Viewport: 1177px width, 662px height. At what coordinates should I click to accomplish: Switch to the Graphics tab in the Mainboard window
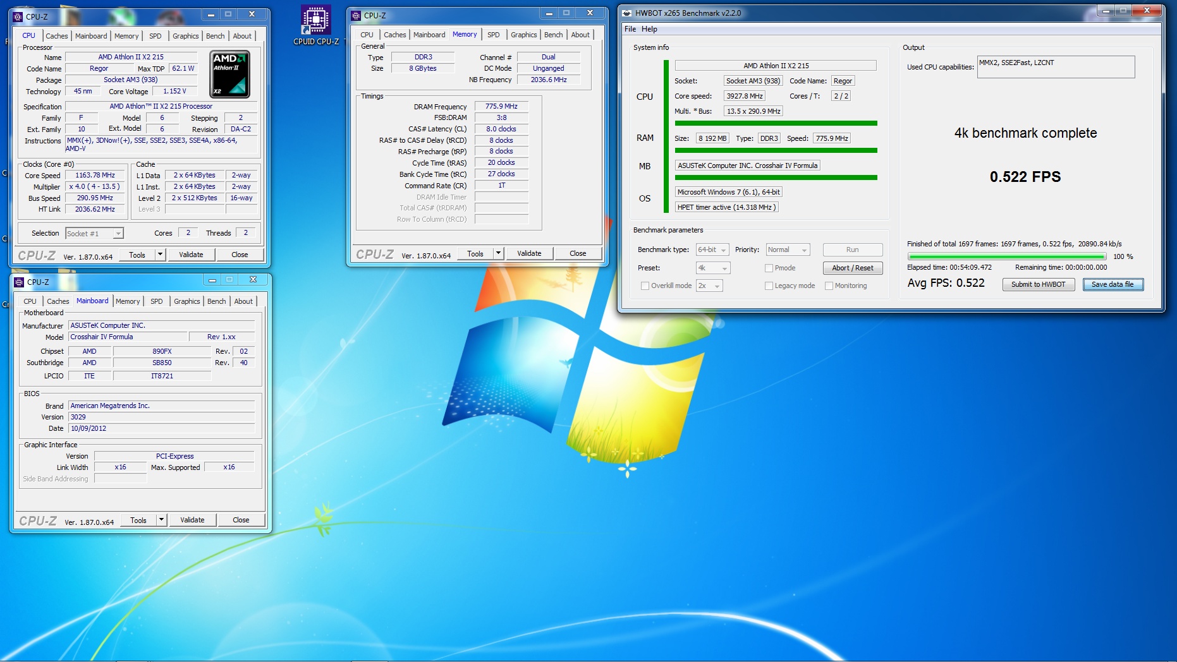pyautogui.click(x=187, y=301)
